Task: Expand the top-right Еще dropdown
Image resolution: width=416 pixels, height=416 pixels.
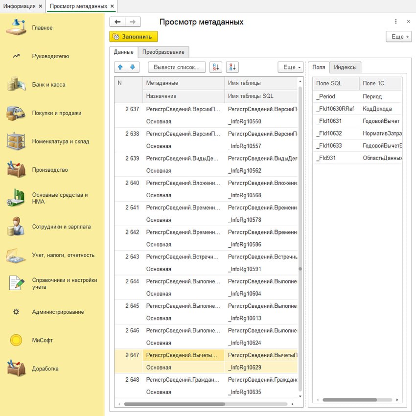Action: (398, 37)
